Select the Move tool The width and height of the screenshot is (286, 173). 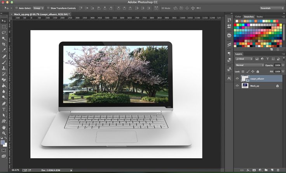coord(3,21)
